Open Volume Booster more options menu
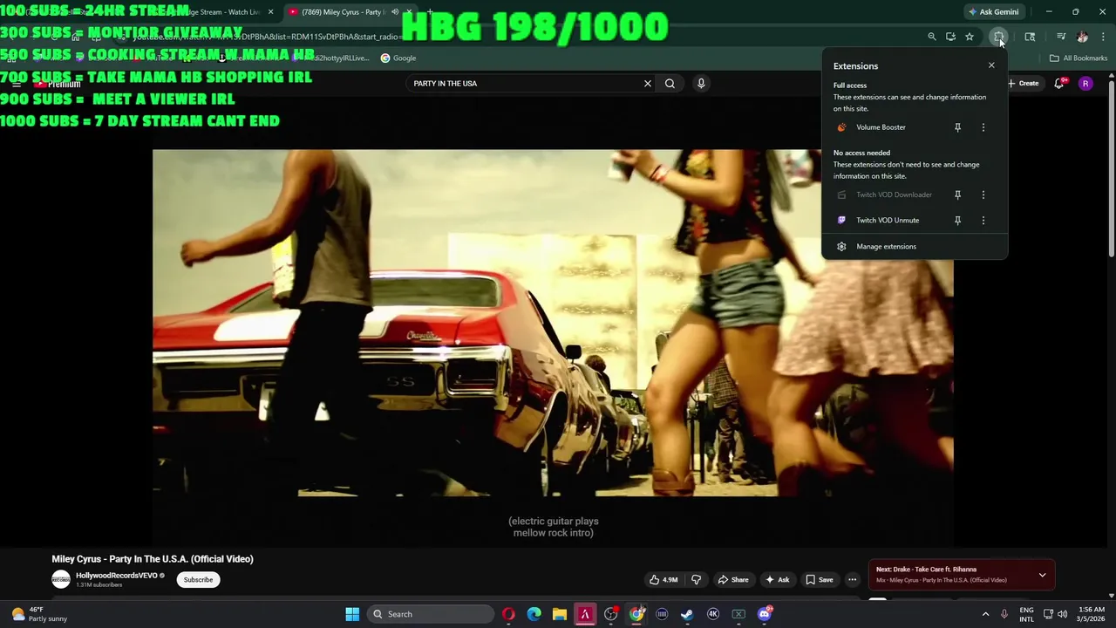1116x628 pixels. (x=983, y=127)
